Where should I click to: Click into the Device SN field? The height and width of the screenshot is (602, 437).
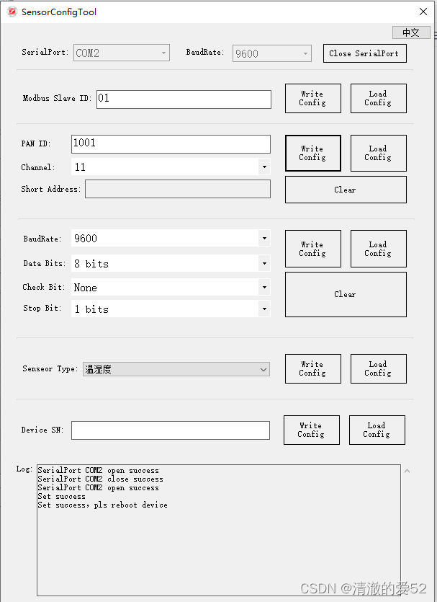point(171,430)
